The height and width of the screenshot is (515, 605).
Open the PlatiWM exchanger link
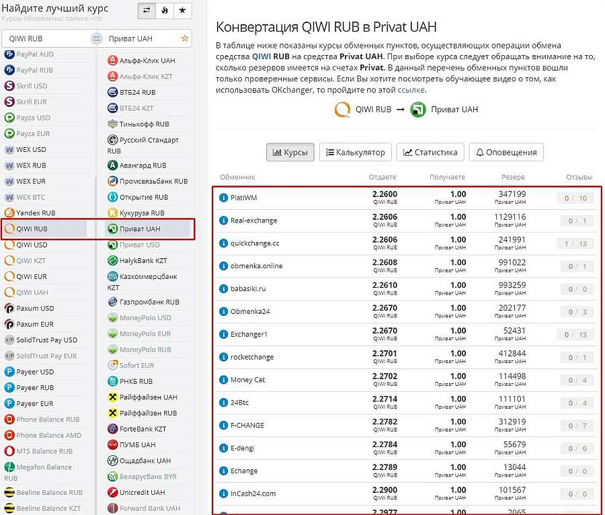tap(243, 198)
